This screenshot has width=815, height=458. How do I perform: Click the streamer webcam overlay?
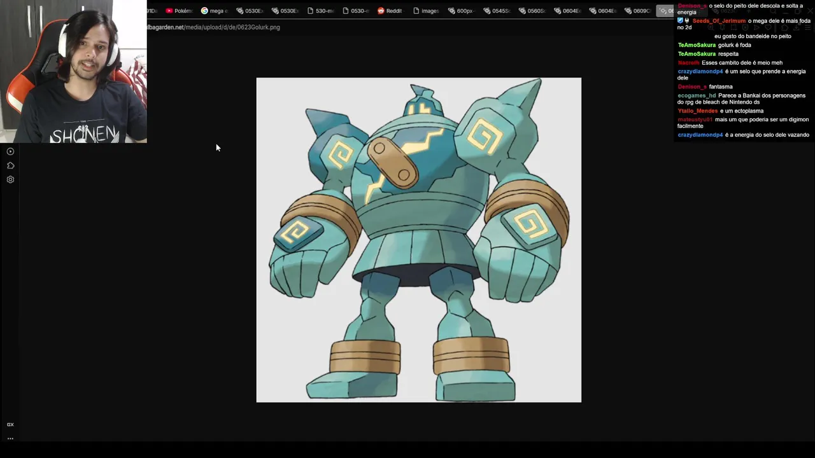click(x=73, y=71)
